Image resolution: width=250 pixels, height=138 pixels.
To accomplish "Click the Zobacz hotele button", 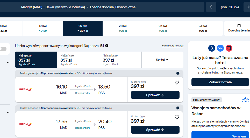I will coord(220,82).
